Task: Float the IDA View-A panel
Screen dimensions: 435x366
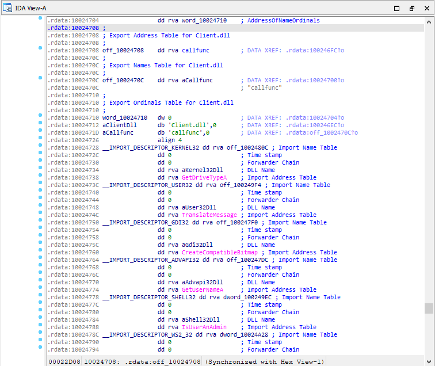Action: click(412, 8)
